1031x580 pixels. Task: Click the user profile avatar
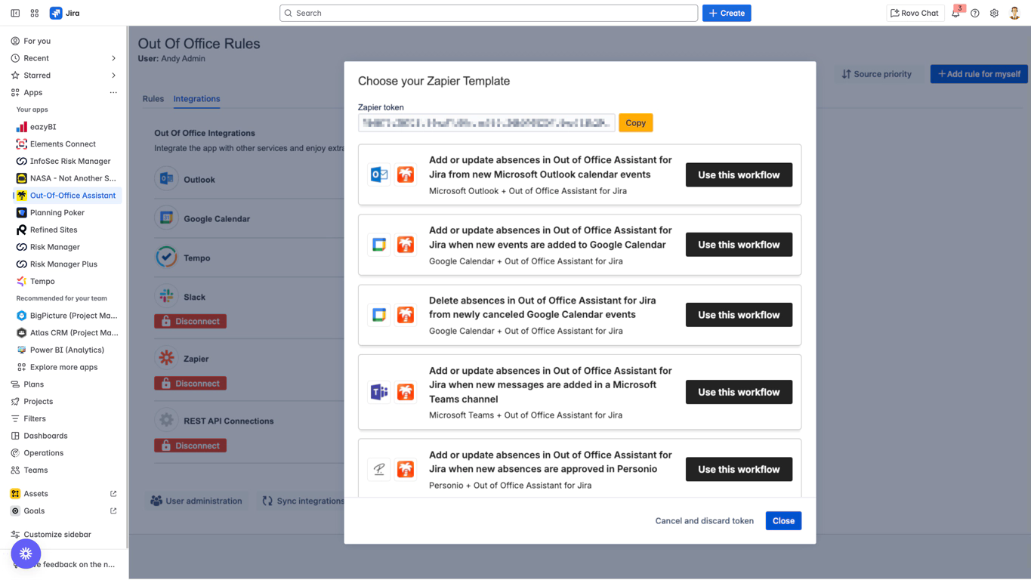coord(1014,13)
